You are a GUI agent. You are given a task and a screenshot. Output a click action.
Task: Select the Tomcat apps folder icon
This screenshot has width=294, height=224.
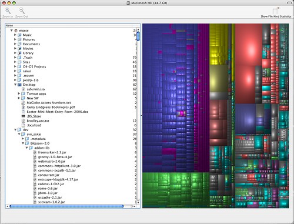24,93
